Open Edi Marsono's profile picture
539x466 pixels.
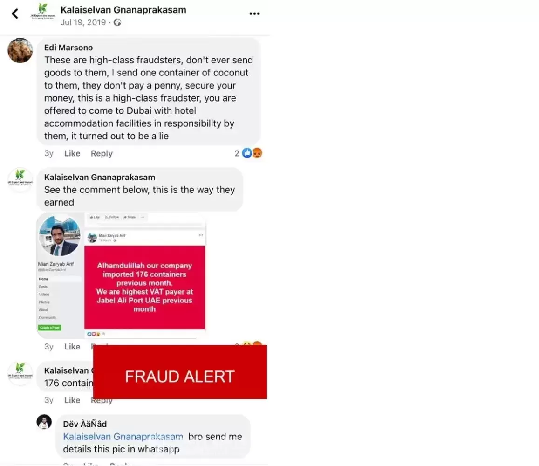coord(20,50)
